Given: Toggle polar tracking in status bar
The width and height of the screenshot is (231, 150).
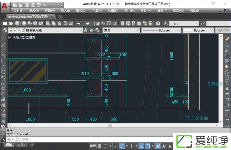Looking at the screenshot, I should point(122,146).
